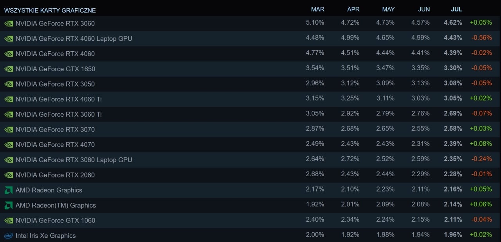Open the NVIDIA GeForce RTX 3060 Ti entry
501x242 pixels.
pyautogui.click(x=250, y=114)
